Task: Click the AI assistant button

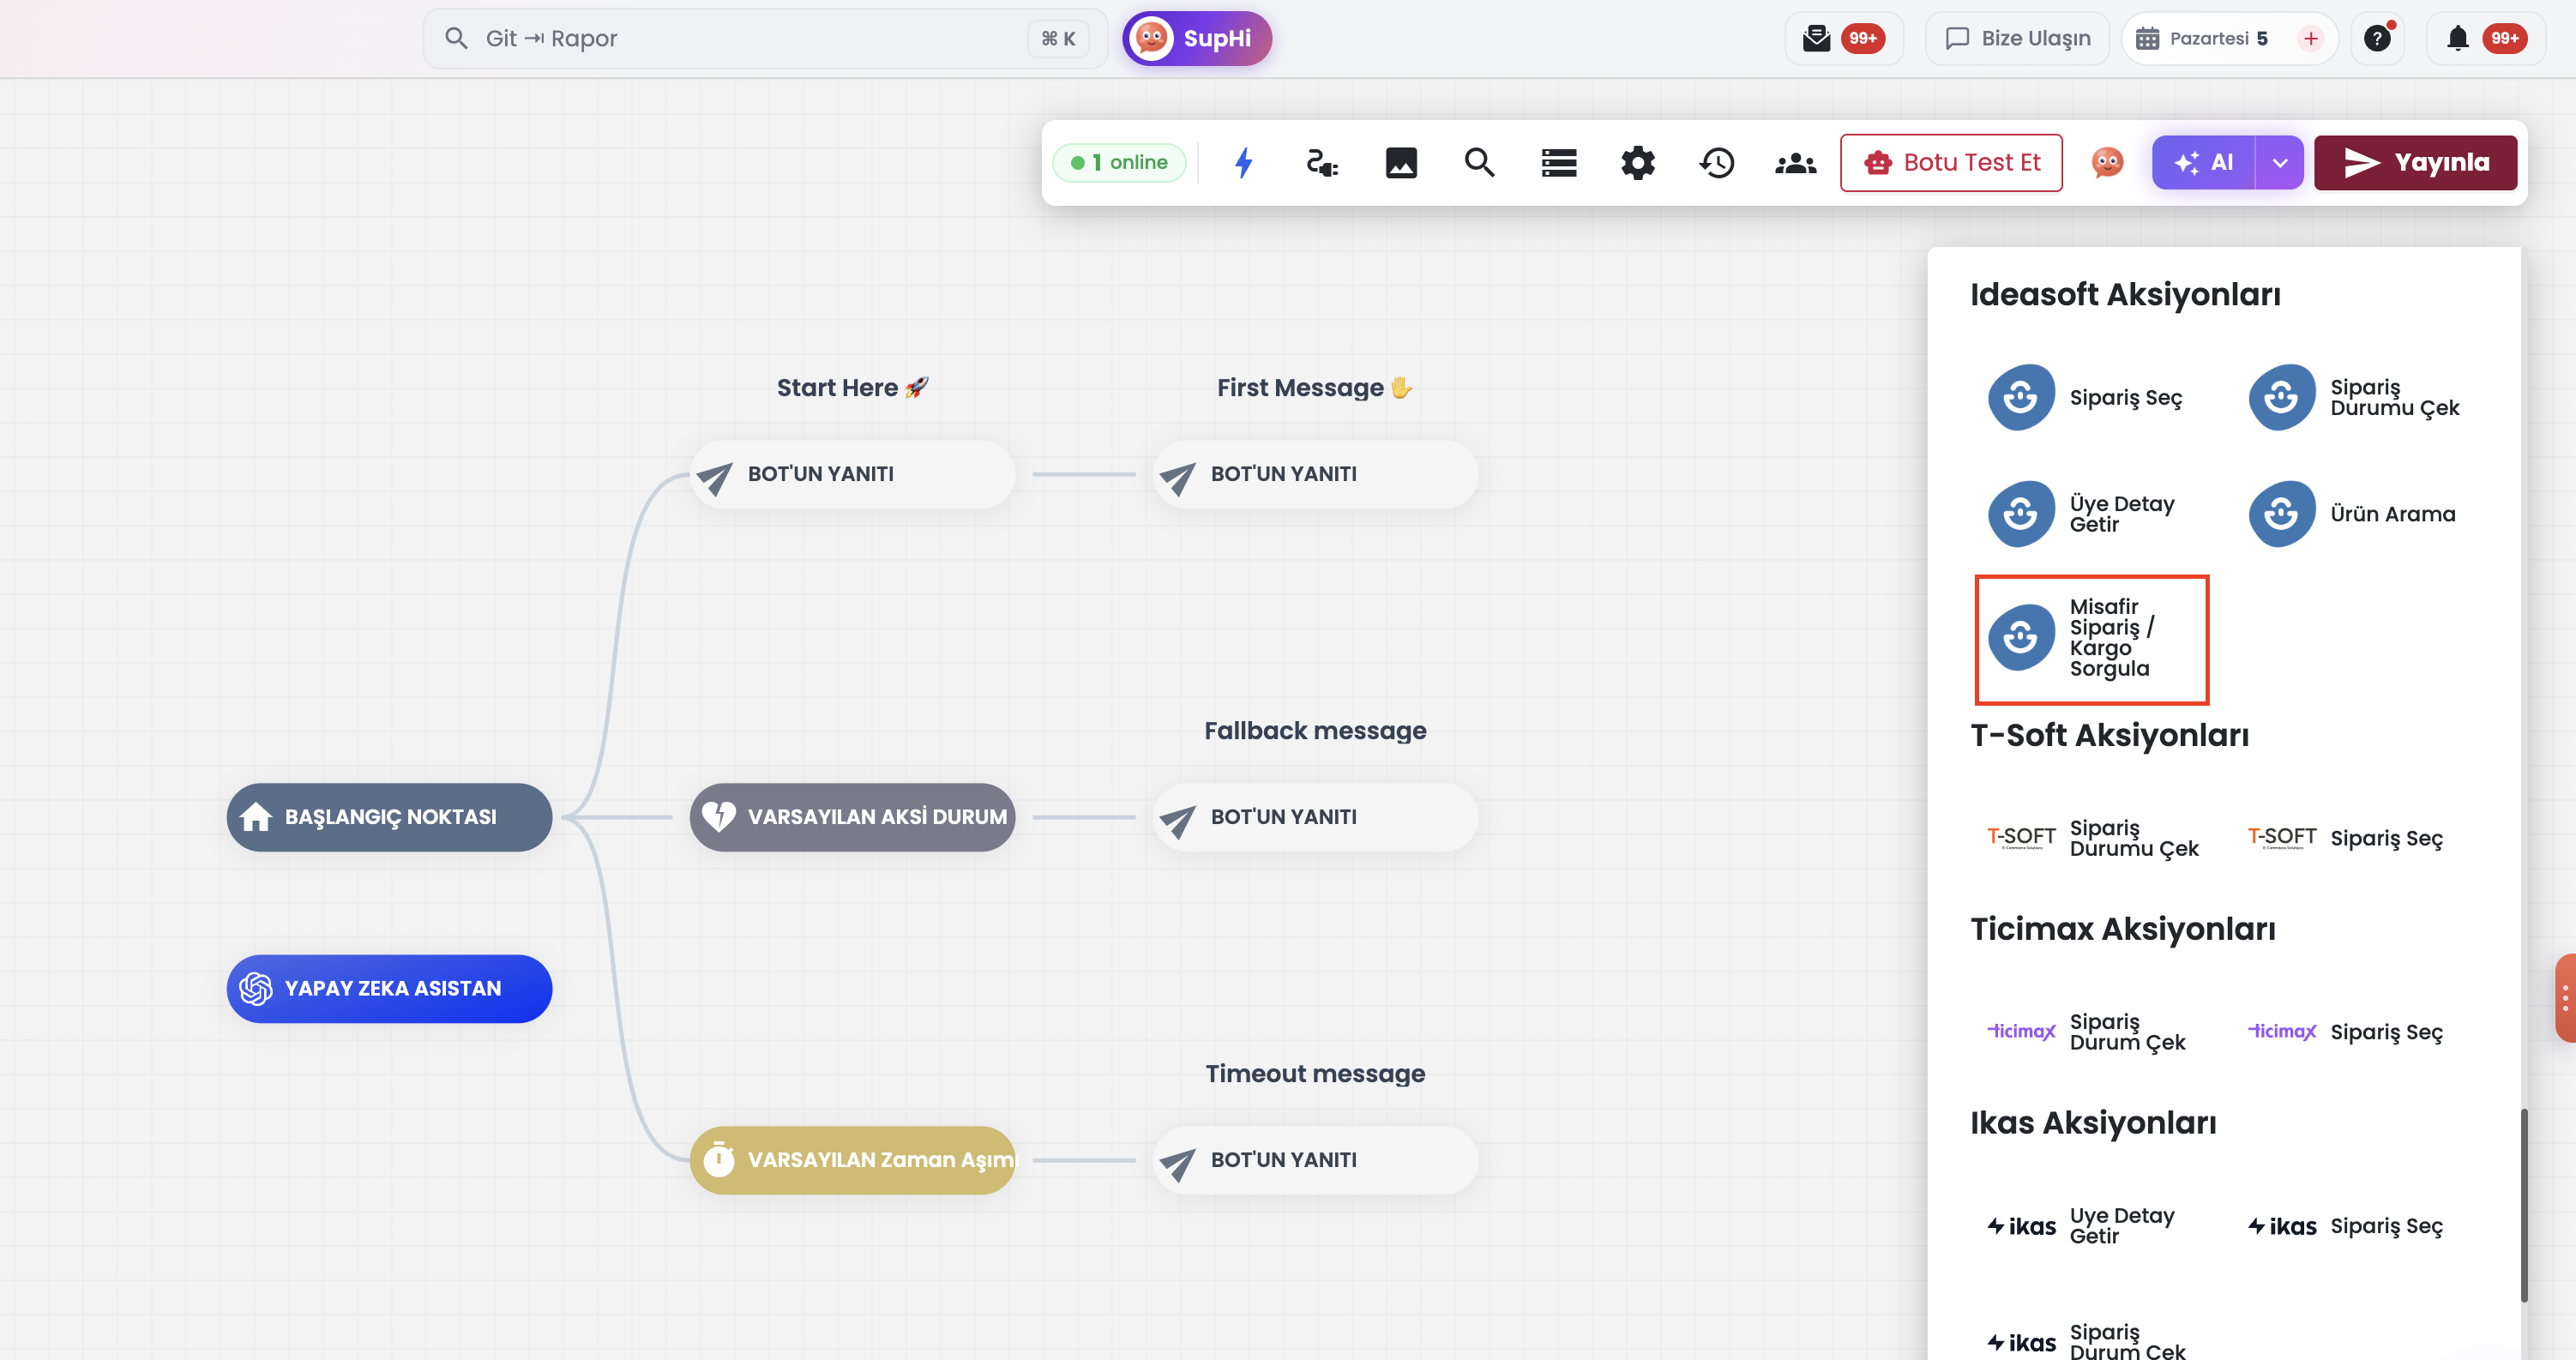Action: (2204, 163)
